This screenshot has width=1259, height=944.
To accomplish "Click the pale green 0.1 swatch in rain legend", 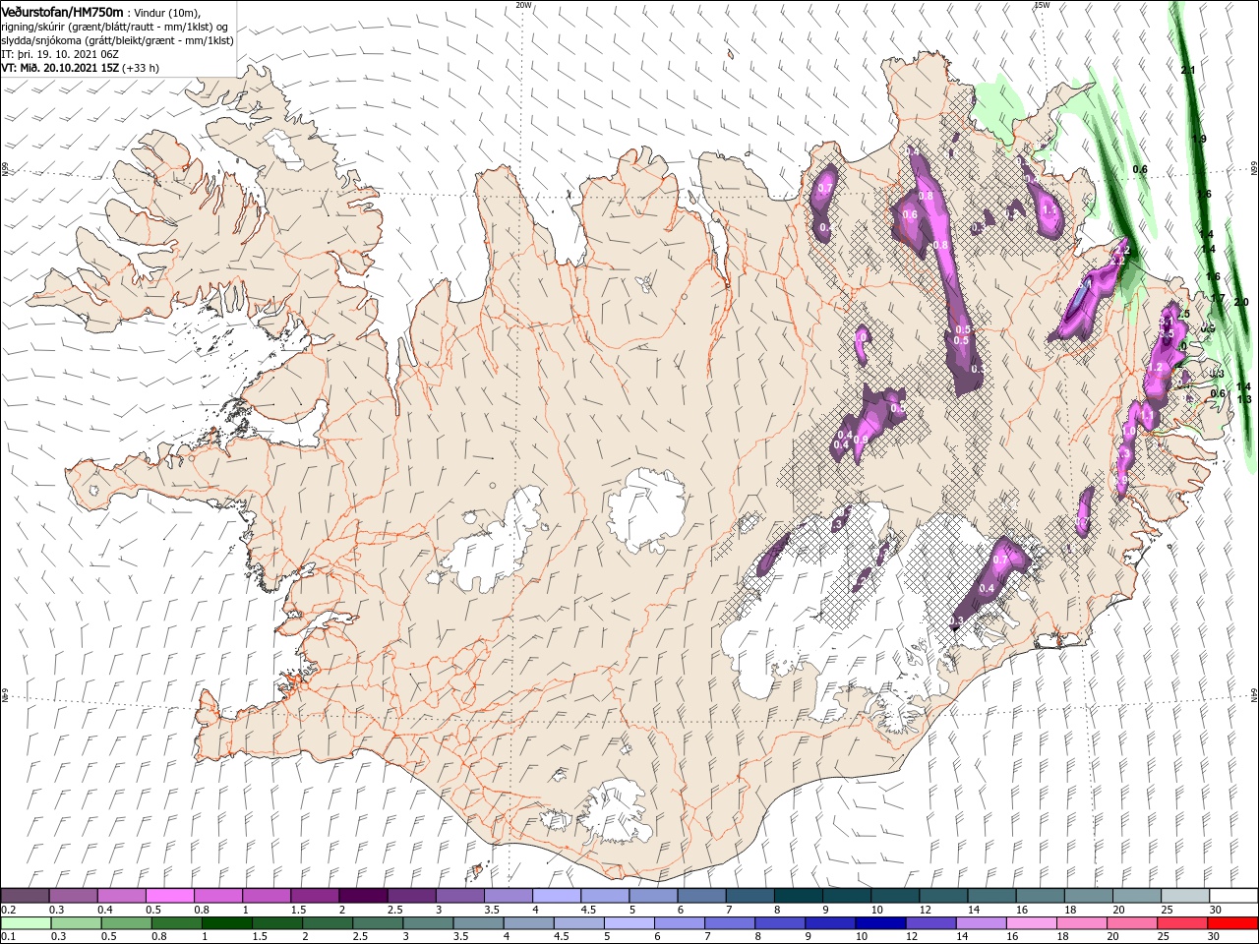I will click(26, 923).
